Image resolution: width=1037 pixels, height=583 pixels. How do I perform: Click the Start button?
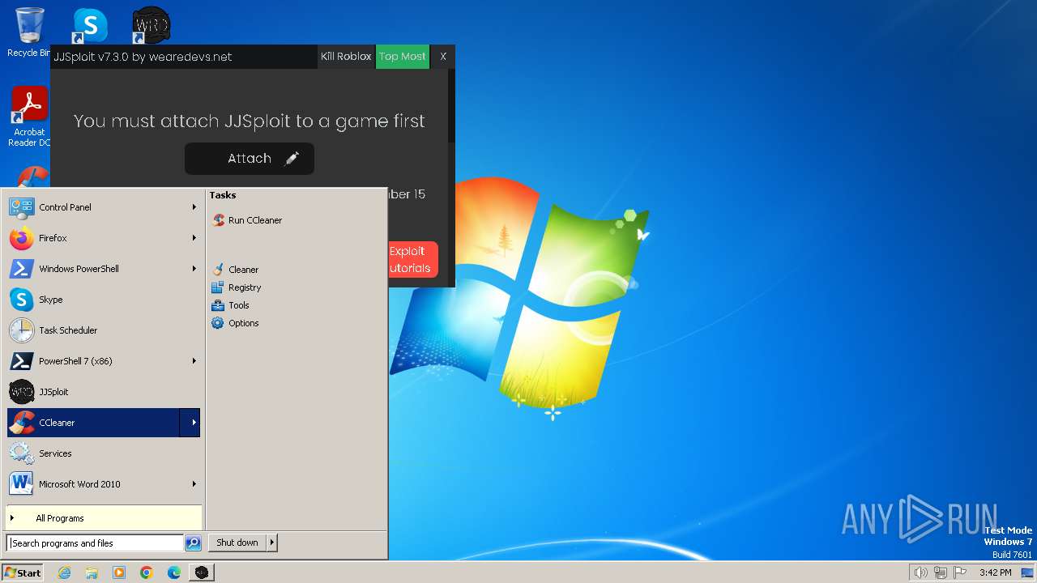click(x=23, y=572)
